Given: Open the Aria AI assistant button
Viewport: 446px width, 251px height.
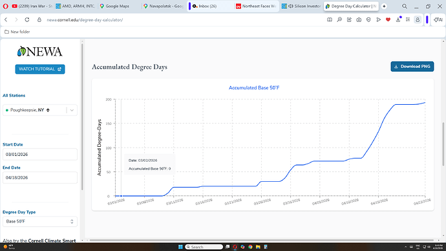Looking at the screenshot, I should pyautogui.click(x=438, y=19).
